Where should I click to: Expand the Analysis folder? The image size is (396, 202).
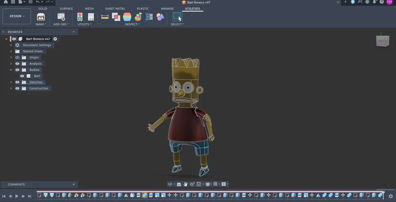pyautogui.click(x=11, y=64)
